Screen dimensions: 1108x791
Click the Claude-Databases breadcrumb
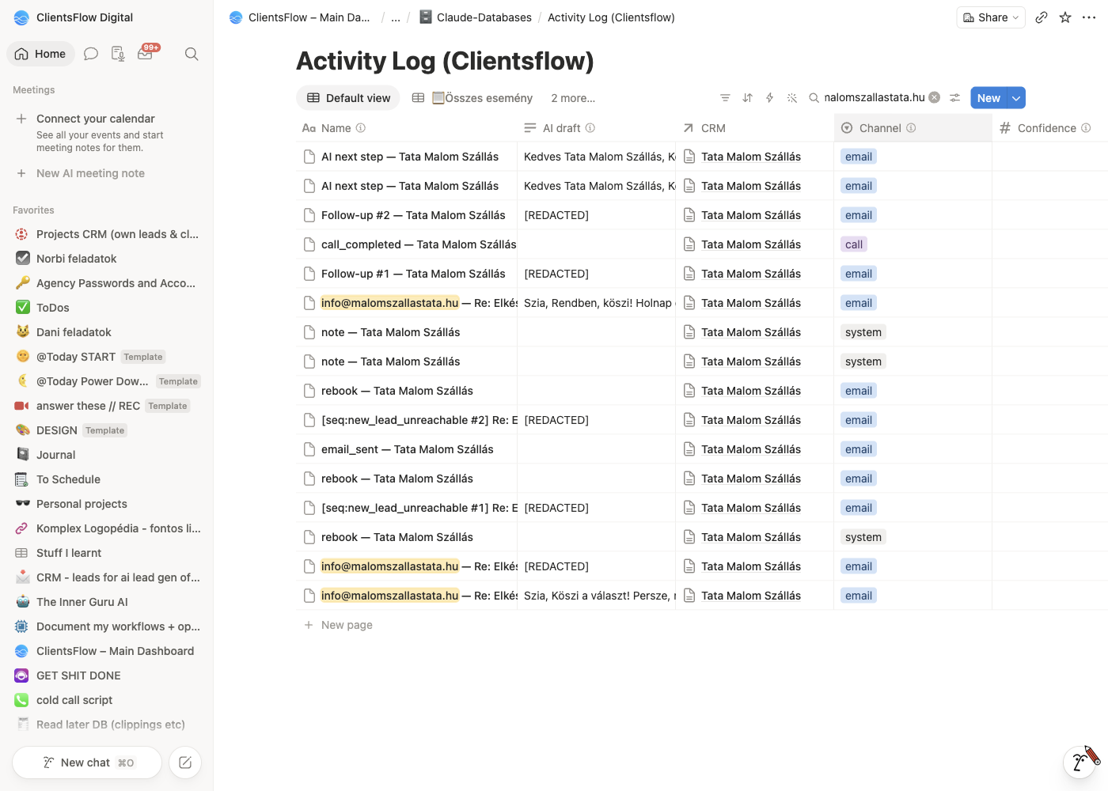tap(475, 17)
